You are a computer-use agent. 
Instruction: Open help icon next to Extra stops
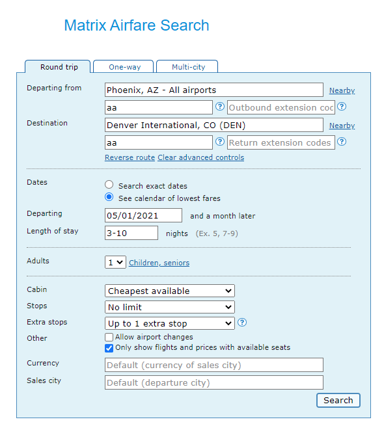pos(242,323)
